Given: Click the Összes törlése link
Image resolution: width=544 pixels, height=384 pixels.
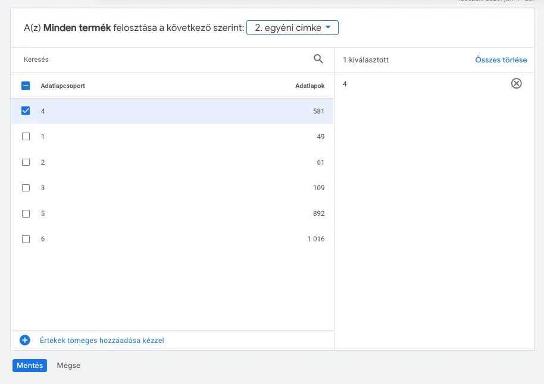Looking at the screenshot, I should pyautogui.click(x=501, y=60).
